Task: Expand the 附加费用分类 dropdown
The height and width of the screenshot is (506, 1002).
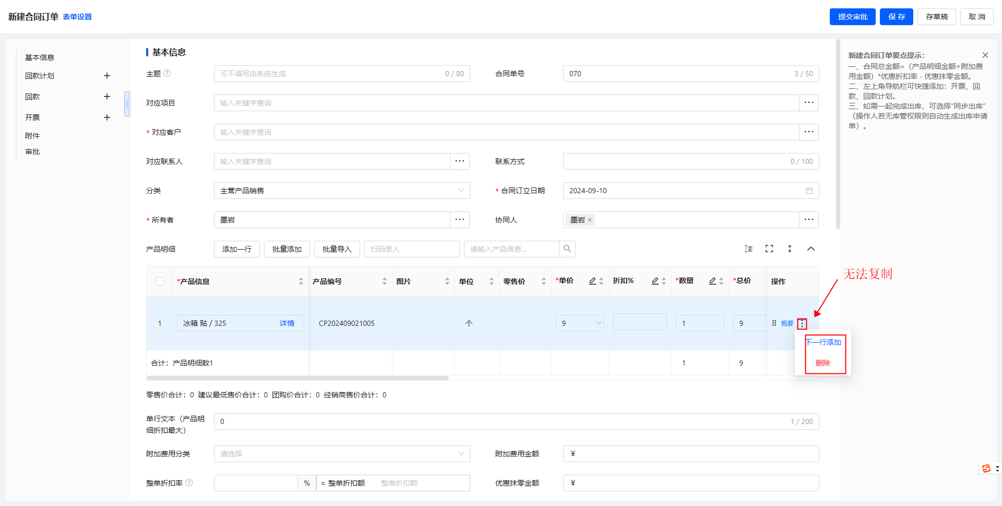Action: (342, 454)
